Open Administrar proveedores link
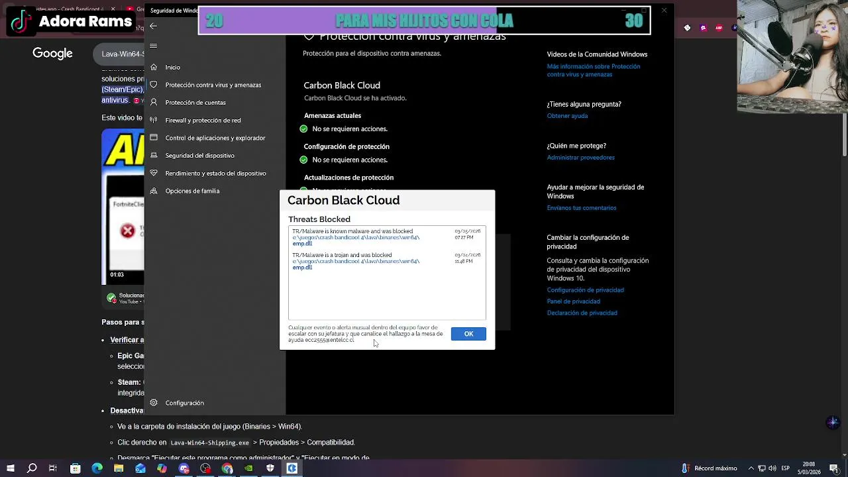 click(580, 158)
